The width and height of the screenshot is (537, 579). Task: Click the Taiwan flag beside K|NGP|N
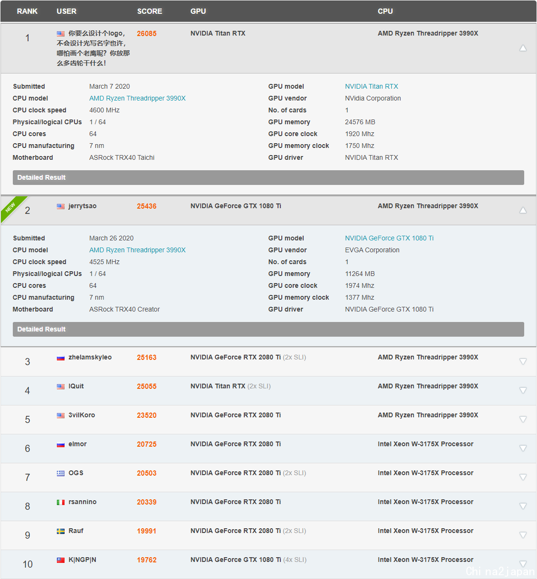(x=61, y=560)
